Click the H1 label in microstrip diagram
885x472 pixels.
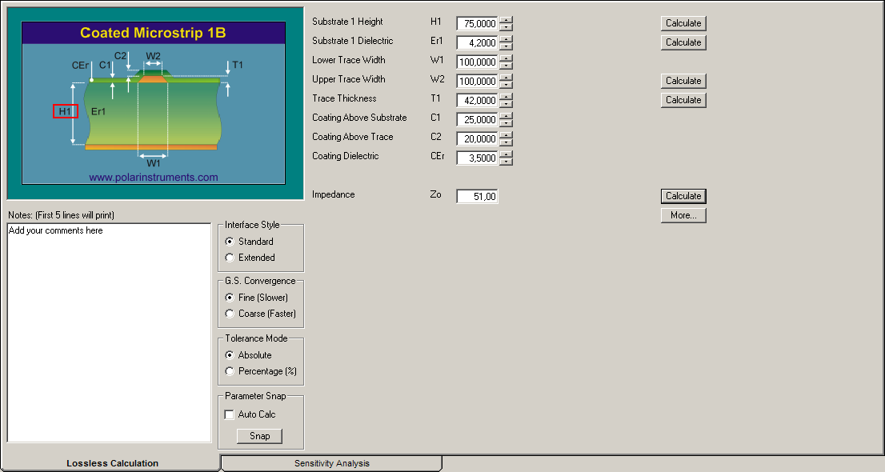[66, 111]
